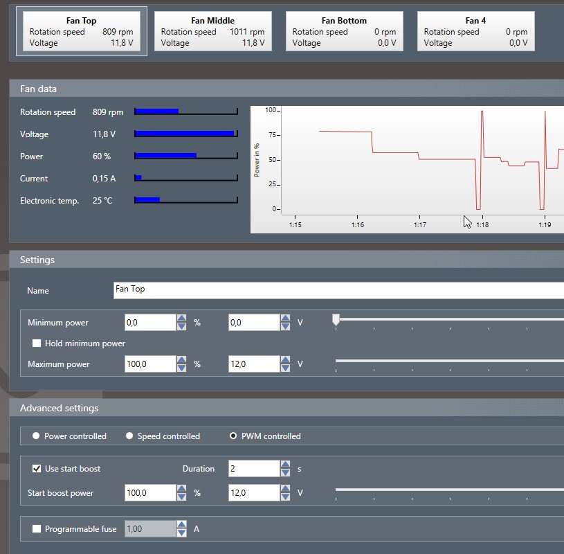Click the Minimum power percent field

[x=150, y=323]
